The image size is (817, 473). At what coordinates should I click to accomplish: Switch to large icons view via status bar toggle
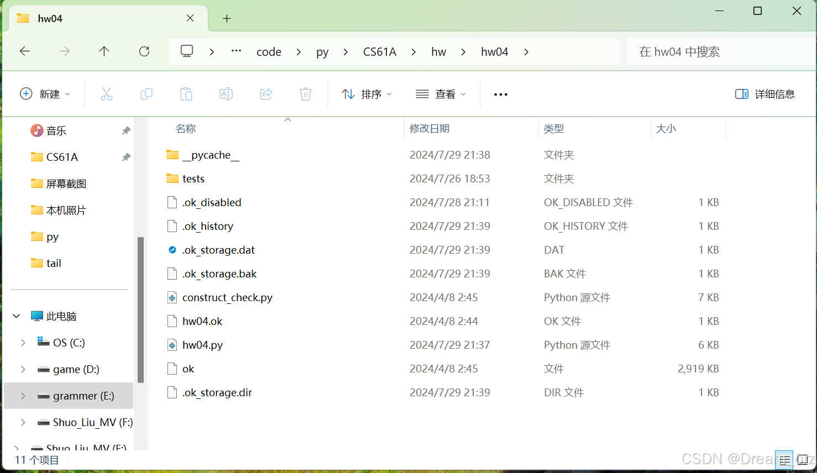(803, 459)
